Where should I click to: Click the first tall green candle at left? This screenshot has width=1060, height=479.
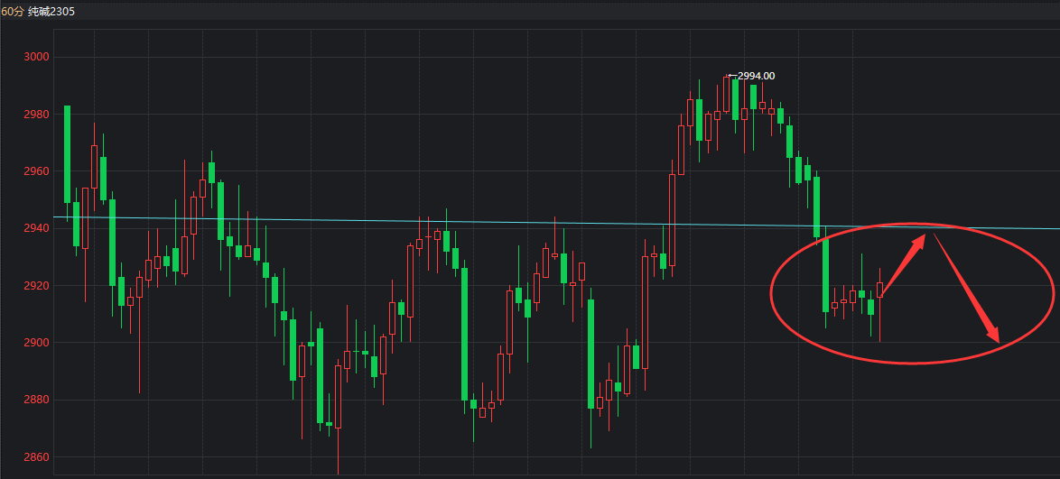[x=67, y=153]
